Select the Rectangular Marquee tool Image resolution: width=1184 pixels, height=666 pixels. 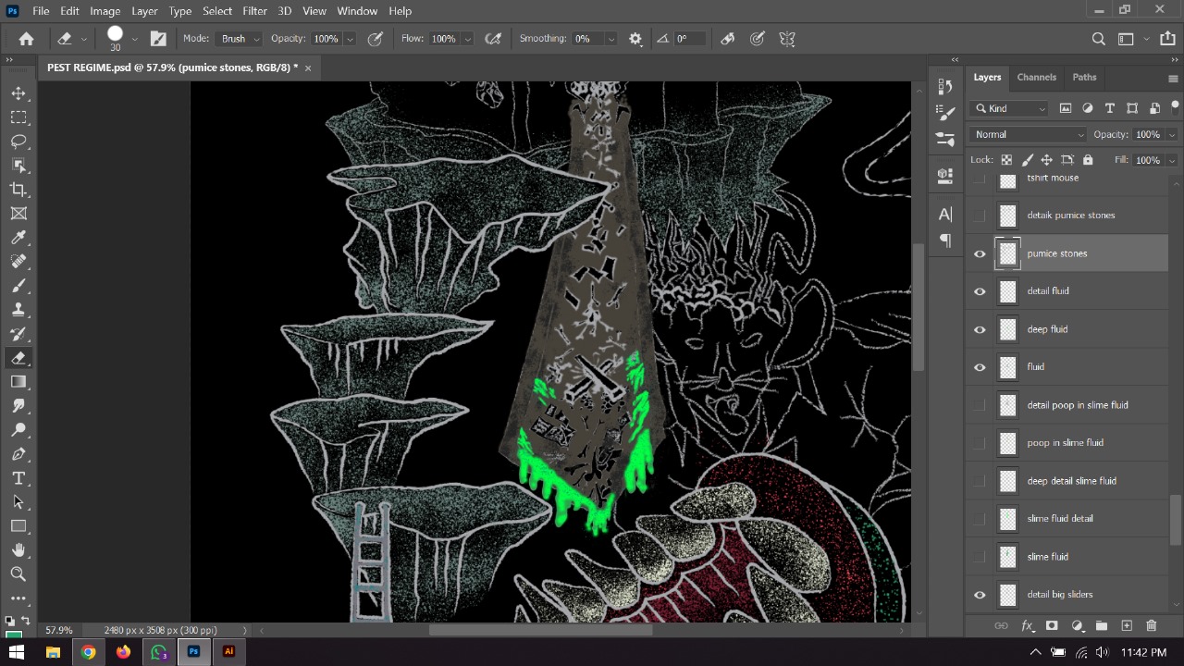coord(18,117)
